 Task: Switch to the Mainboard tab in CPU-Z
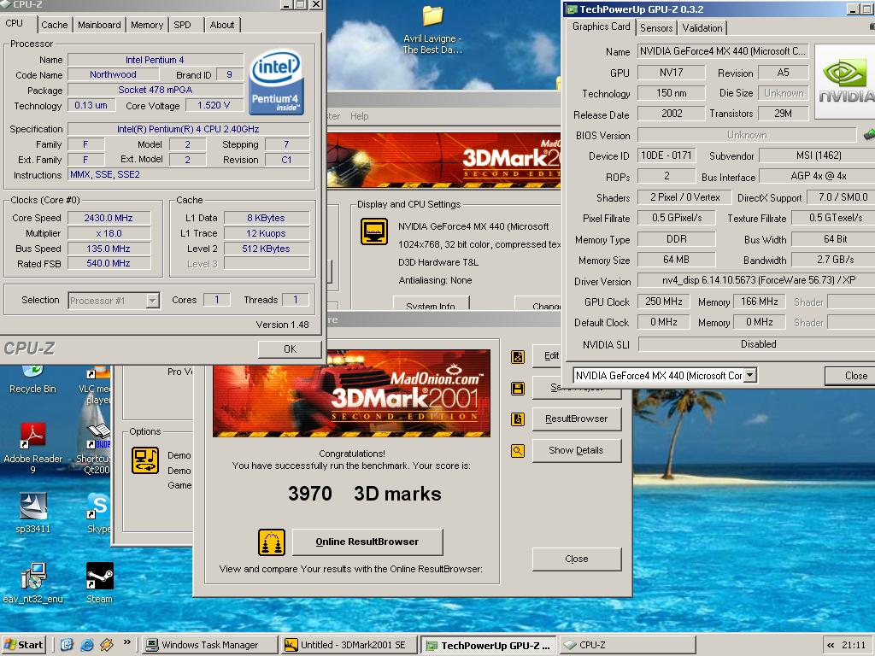99,25
